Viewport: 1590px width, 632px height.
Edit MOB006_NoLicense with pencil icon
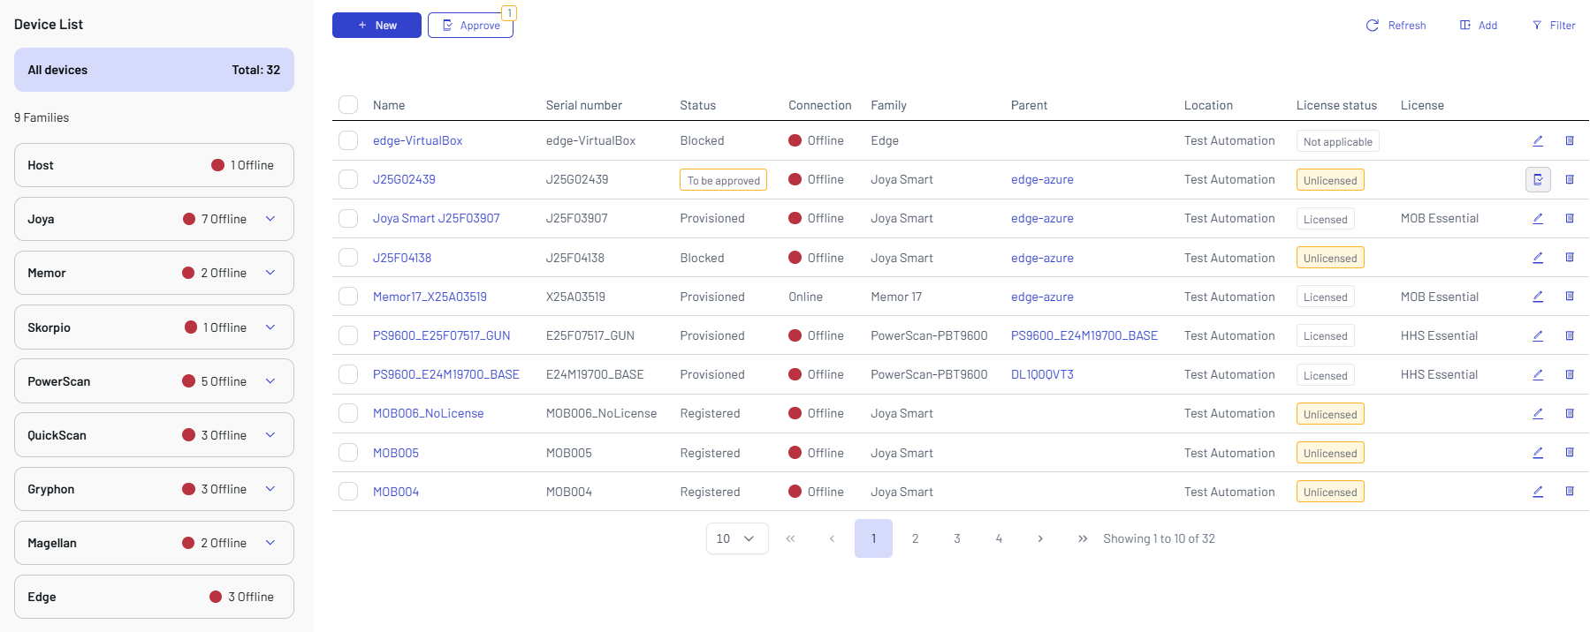(x=1538, y=413)
